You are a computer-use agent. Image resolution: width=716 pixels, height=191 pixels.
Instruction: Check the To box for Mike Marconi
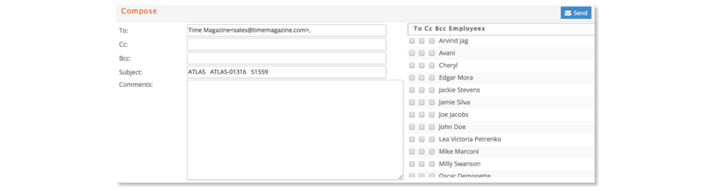click(x=412, y=152)
